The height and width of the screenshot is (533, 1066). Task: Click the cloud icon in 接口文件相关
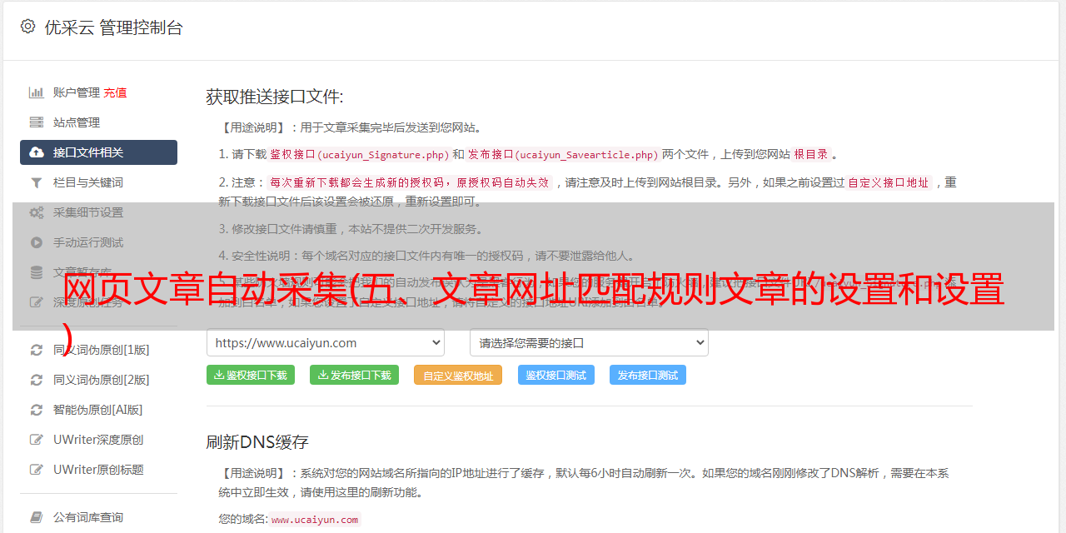37,152
